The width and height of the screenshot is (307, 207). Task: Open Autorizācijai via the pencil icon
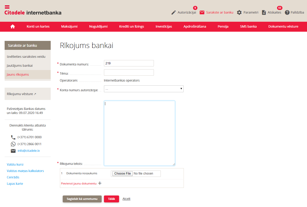pyautogui.click(x=174, y=13)
